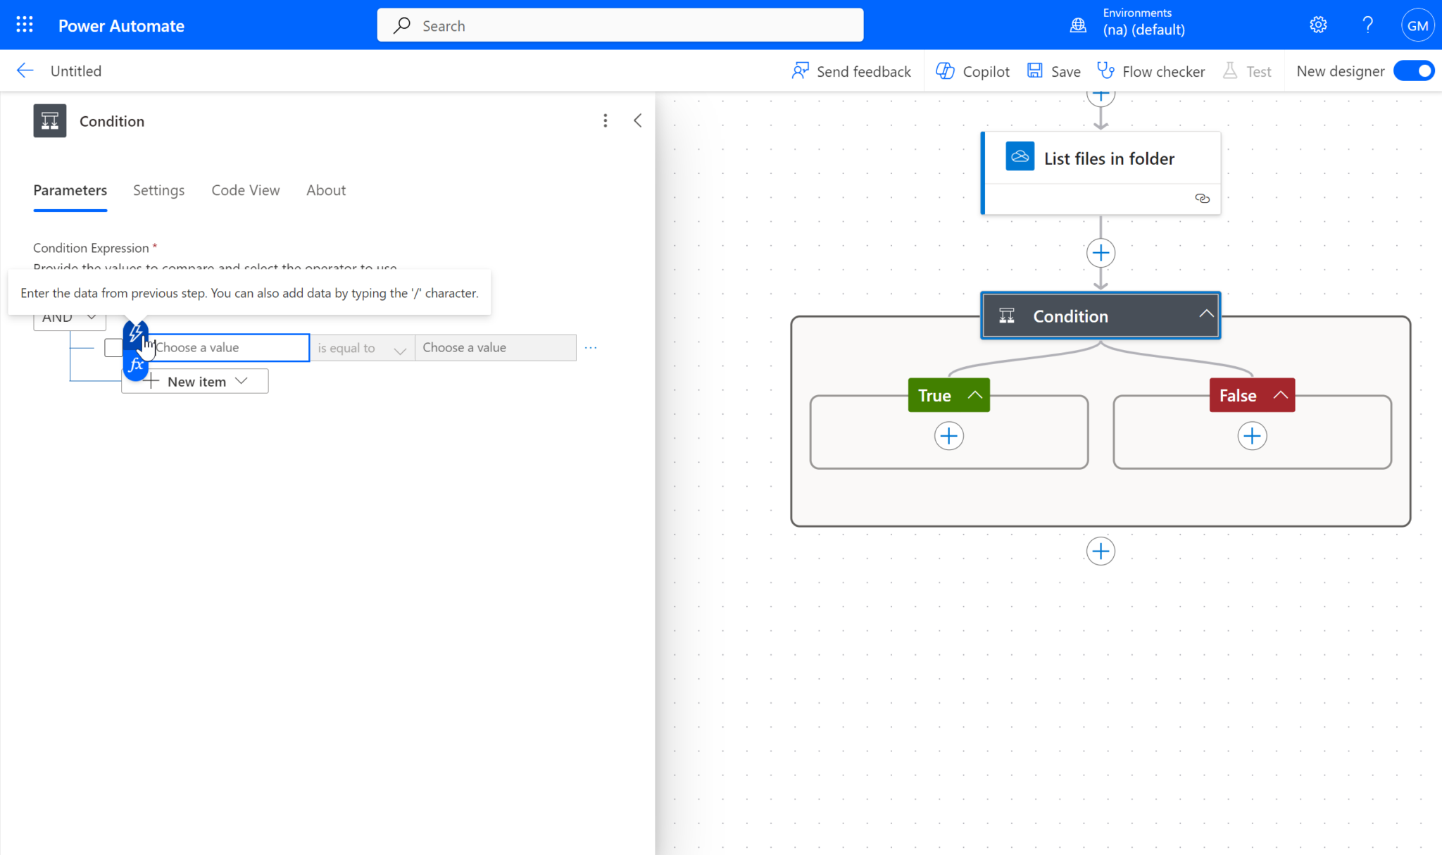Viewport: 1442px width, 855px height.
Task: Click connection link icon on List files card
Action: coord(1202,199)
